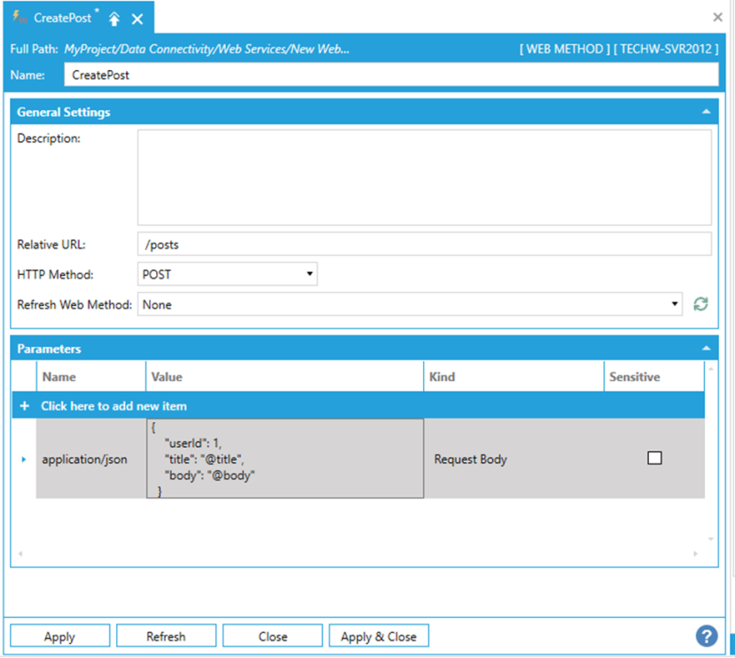The height and width of the screenshot is (658, 735).
Task: Open the blue help question mark icon
Action: [x=706, y=636]
